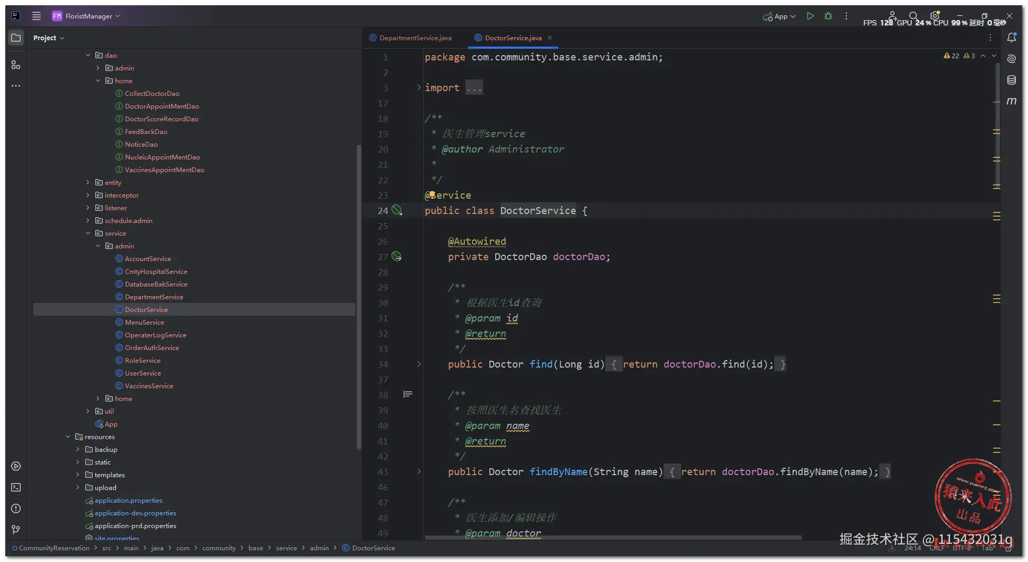The width and height of the screenshot is (1028, 562).
Task: Click the 22 warnings indicator in editor
Action: pyautogui.click(x=952, y=56)
